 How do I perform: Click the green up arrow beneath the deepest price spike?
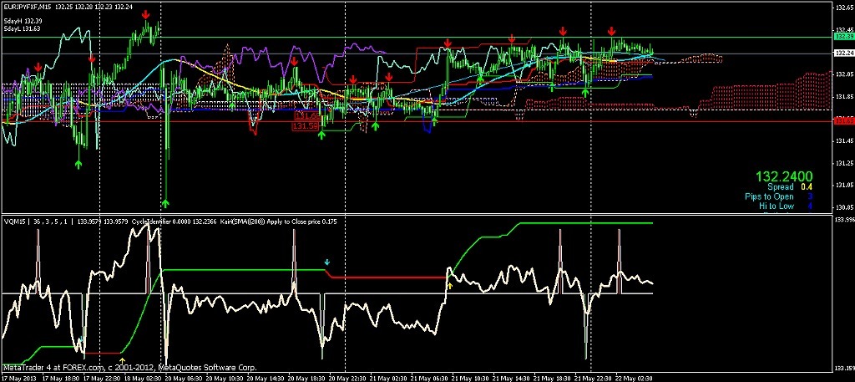pos(165,204)
